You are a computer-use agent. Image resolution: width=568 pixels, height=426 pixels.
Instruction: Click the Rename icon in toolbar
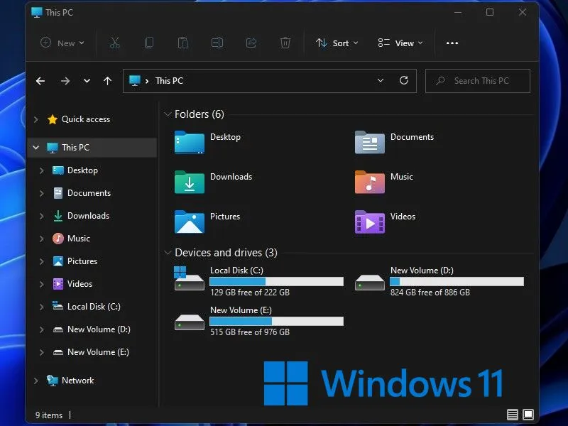pyautogui.click(x=217, y=43)
